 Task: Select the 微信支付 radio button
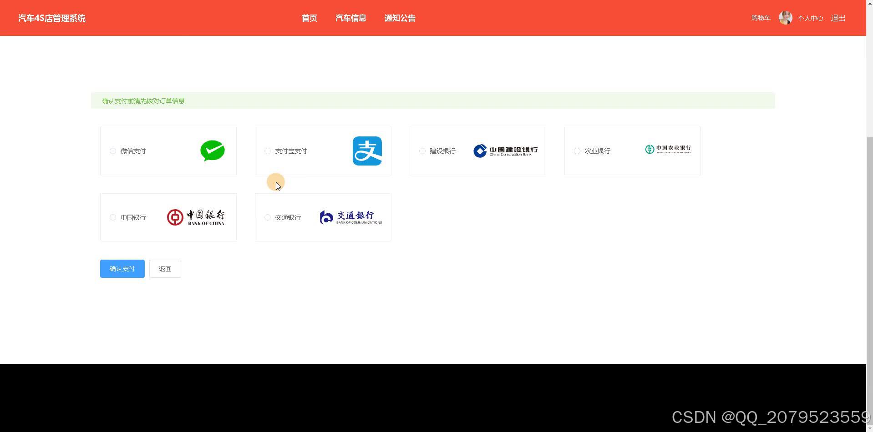click(x=112, y=151)
